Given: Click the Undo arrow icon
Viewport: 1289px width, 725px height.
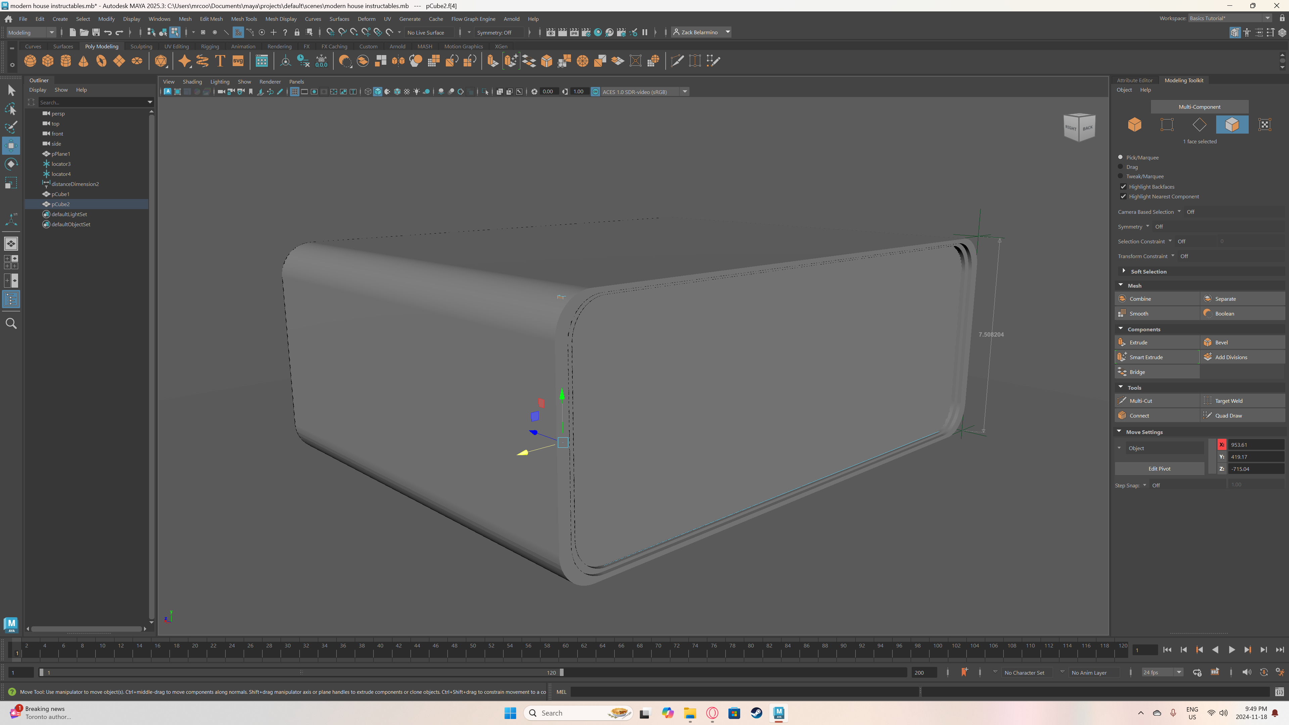Looking at the screenshot, I should tap(108, 33).
